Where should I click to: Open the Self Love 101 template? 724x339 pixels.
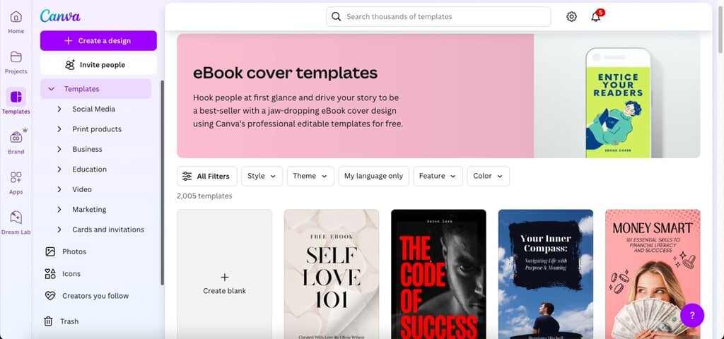tap(332, 275)
